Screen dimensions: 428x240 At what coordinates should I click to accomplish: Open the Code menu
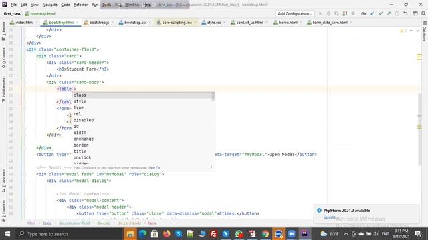[66, 5]
